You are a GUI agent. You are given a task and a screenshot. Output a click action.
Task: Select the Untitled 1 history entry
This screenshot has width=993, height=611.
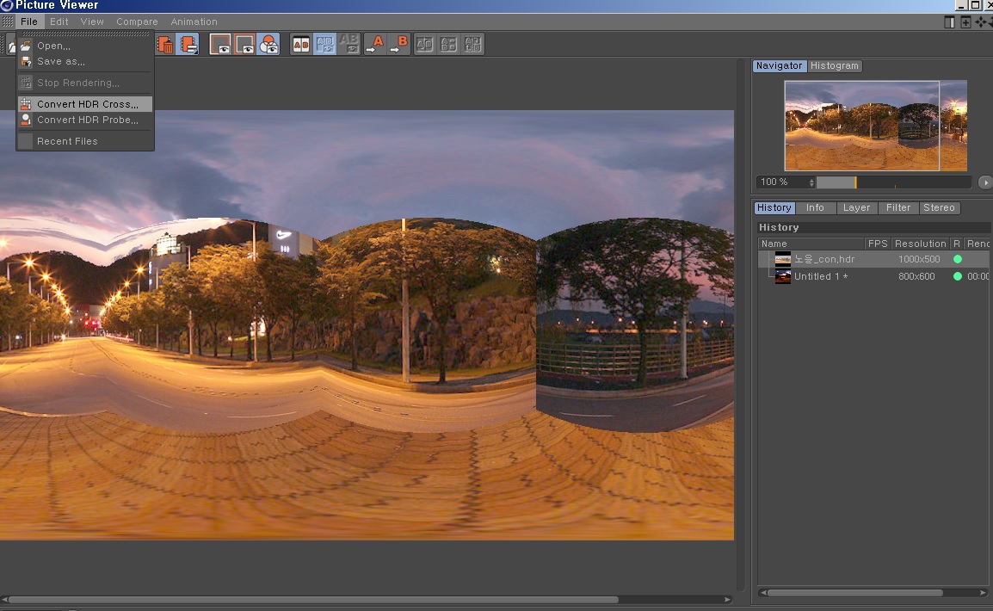(821, 276)
